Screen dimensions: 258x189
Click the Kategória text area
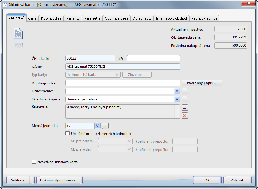[123, 112]
